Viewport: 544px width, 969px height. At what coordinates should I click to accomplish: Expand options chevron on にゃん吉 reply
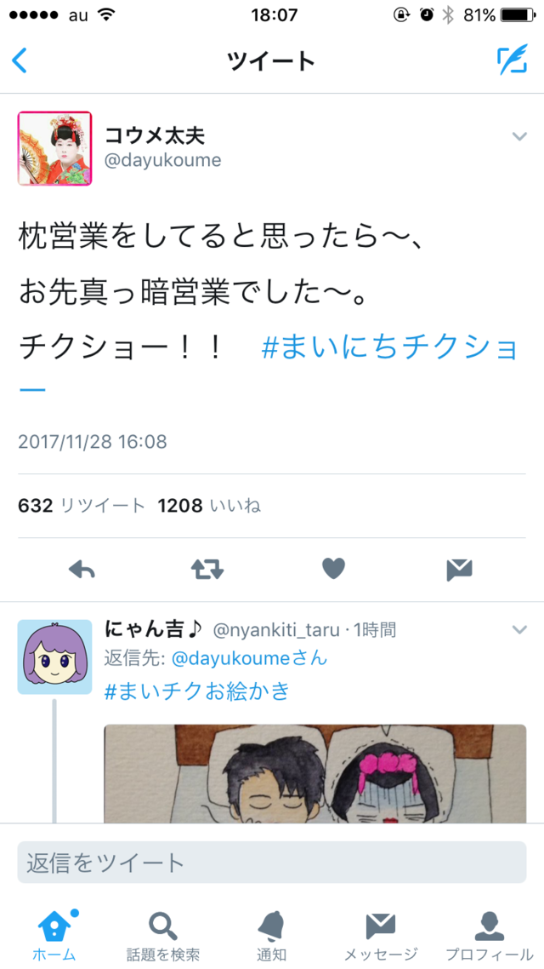pyautogui.click(x=520, y=630)
